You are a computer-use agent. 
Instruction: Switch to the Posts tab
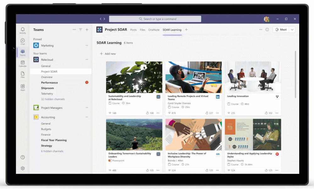point(133,30)
